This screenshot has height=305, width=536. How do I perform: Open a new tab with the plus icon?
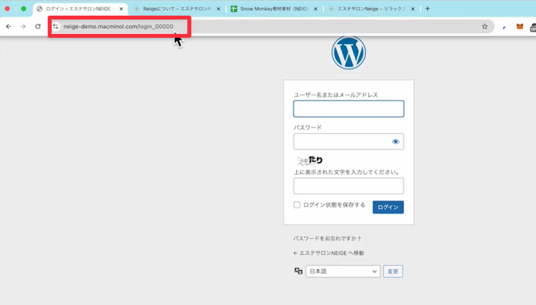click(x=427, y=8)
